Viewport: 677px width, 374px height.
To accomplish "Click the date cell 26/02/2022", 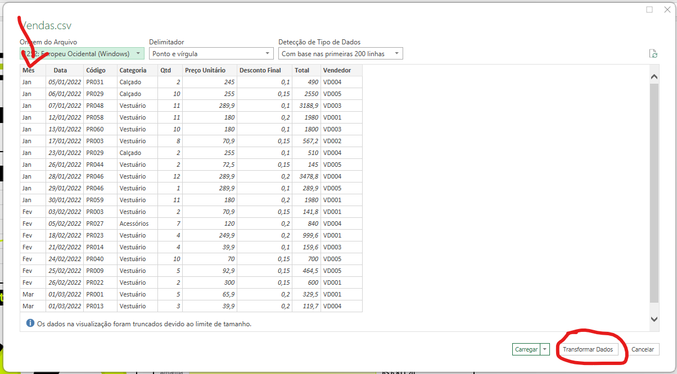I will pyautogui.click(x=65, y=282).
